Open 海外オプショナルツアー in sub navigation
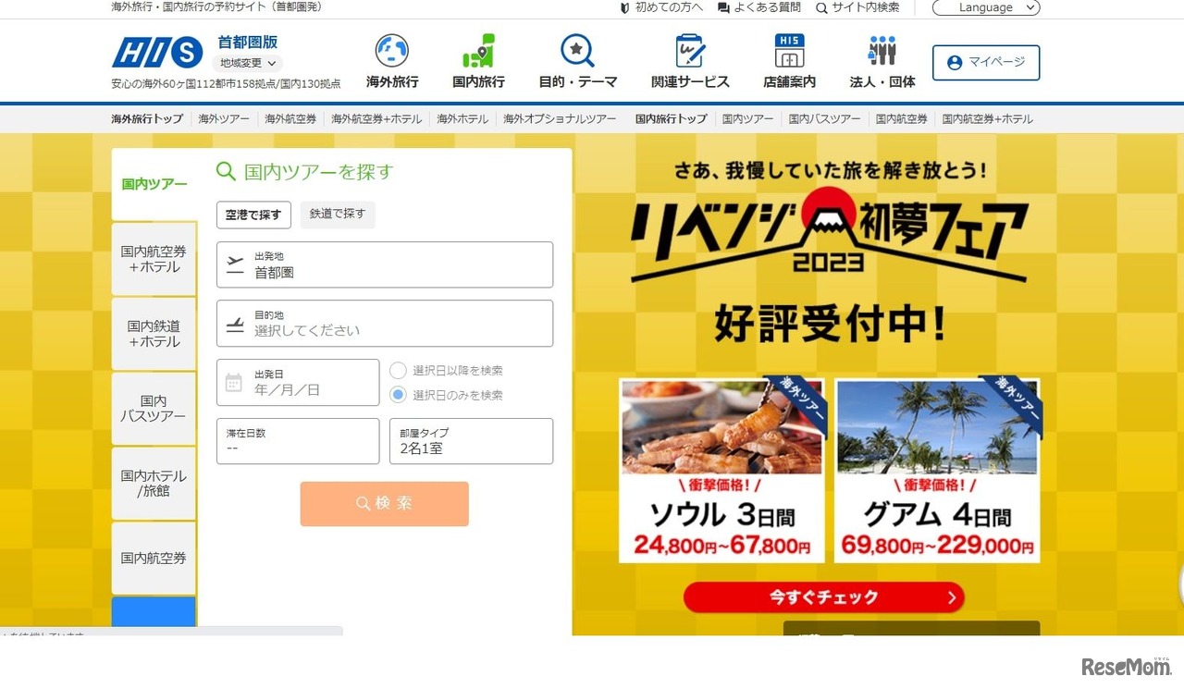Image resolution: width=1184 pixels, height=688 pixels. pyautogui.click(x=560, y=118)
